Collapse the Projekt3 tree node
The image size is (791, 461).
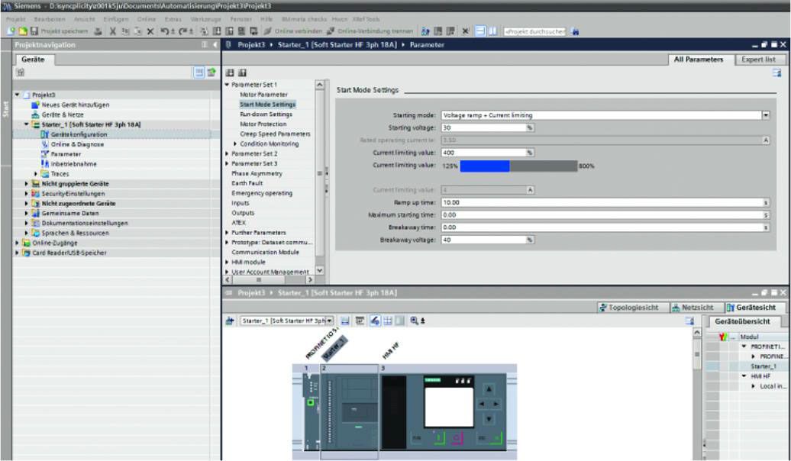coord(17,95)
